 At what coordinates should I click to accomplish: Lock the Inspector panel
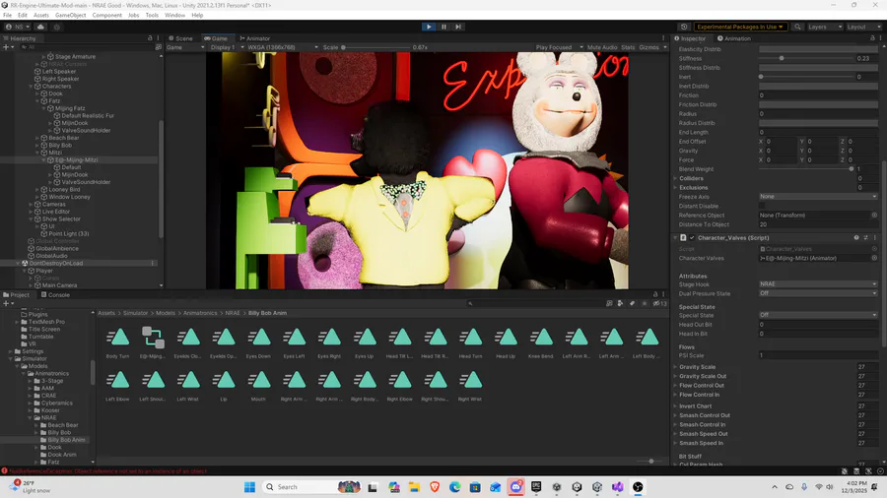click(872, 37)
